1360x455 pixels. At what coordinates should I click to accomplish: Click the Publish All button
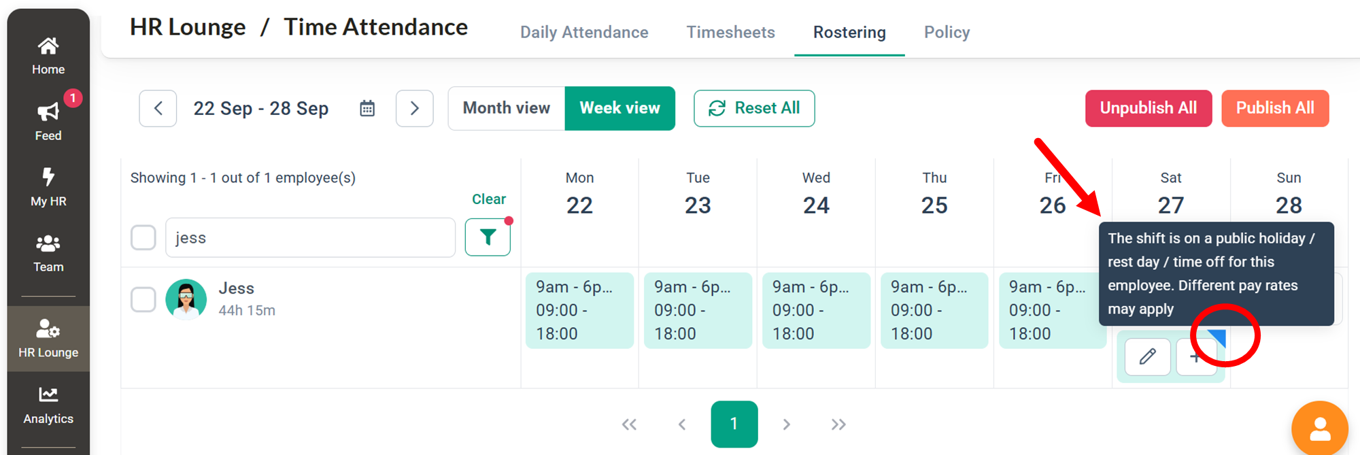tap(1274, 108)
